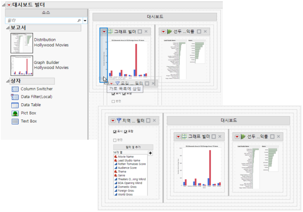
Task: Toggle 표시 checkbox in 지역...필터 panel
Action: click(x=115, y=132)
